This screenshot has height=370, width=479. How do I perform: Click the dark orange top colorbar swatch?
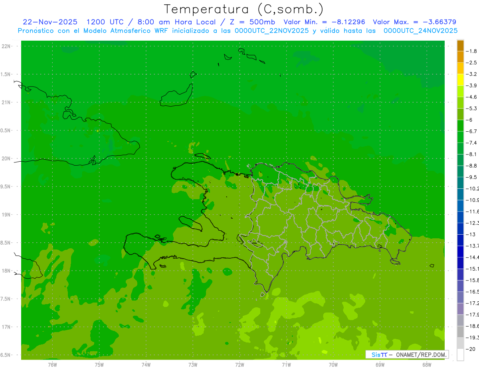click(460, 46)
